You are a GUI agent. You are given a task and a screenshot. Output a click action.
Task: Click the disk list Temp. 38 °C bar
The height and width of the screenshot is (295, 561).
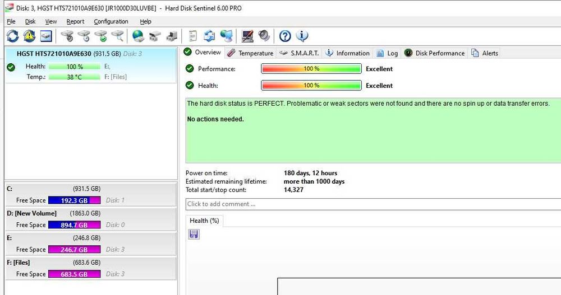click(x=75, y=77)
